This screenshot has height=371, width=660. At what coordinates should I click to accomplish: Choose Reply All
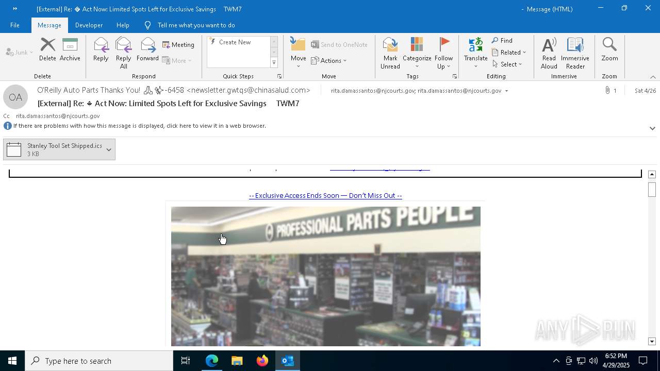coord(124,53)
